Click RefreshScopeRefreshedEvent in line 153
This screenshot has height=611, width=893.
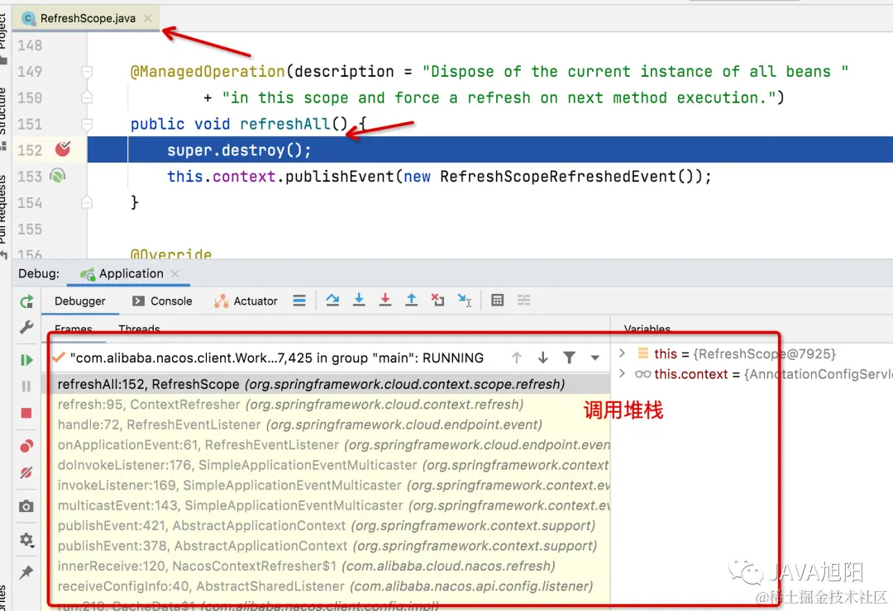click(558, 177)
